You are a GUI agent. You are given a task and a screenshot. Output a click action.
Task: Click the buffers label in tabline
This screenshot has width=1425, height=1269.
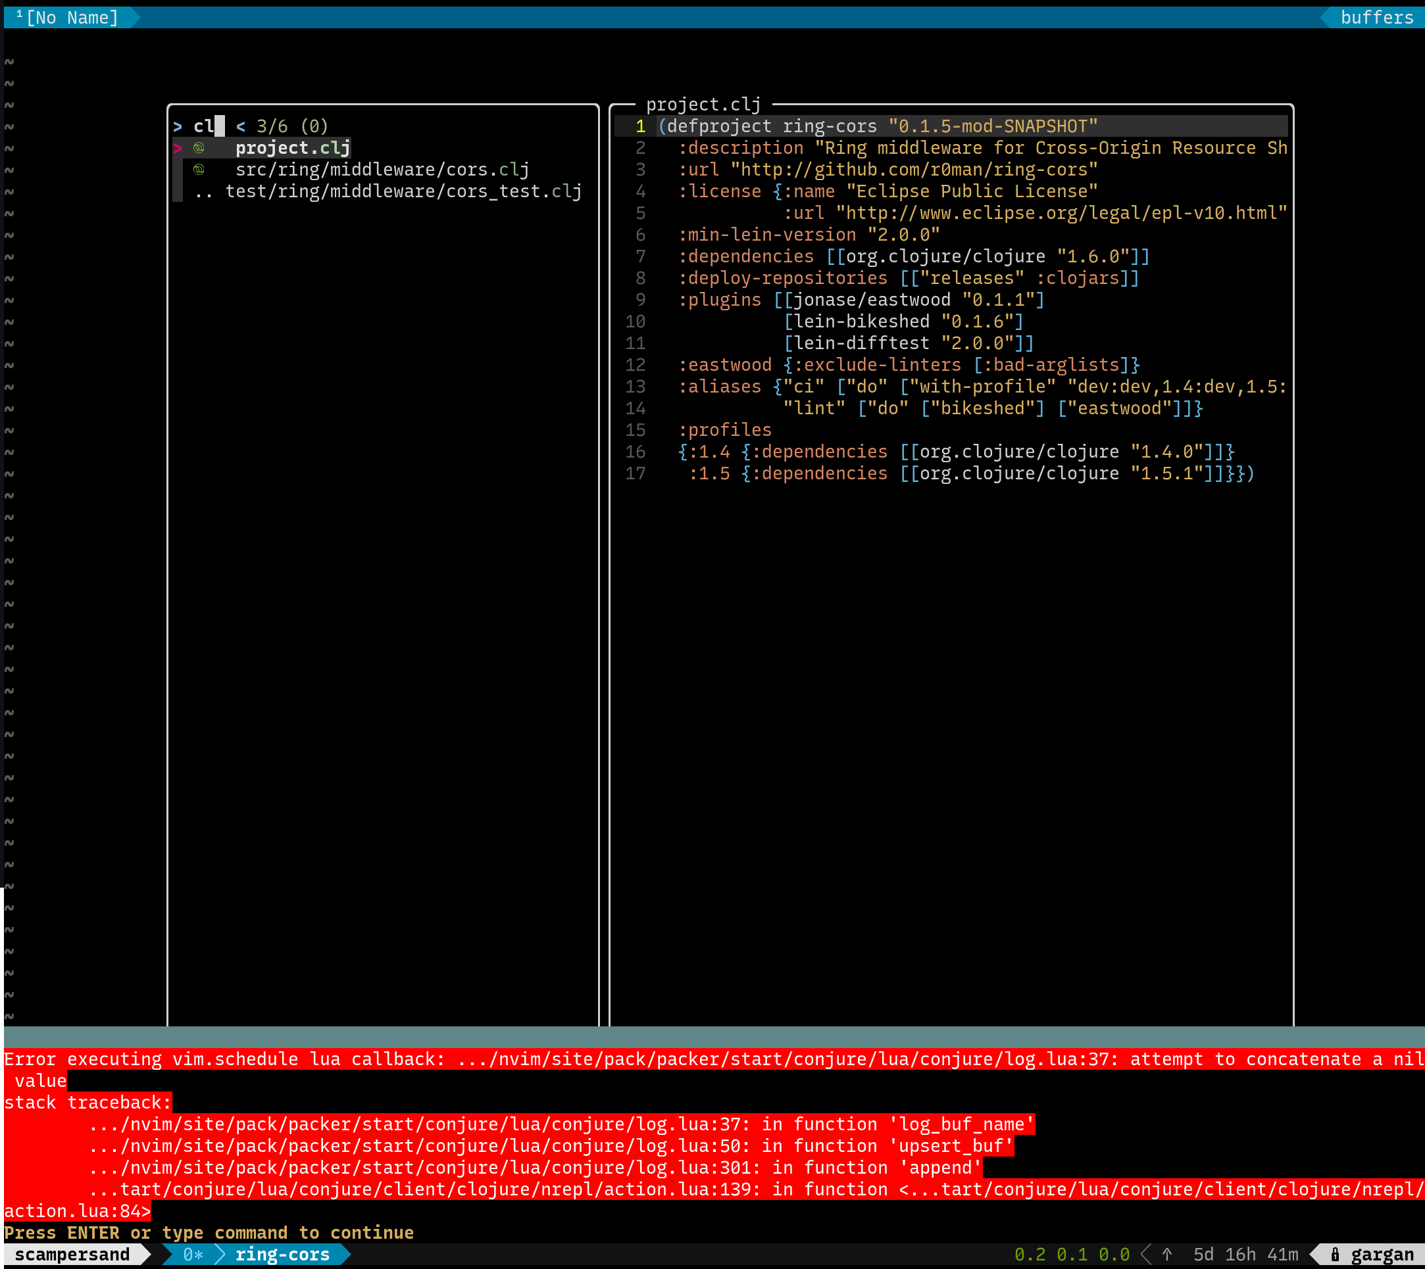(x=1376, y=18)
